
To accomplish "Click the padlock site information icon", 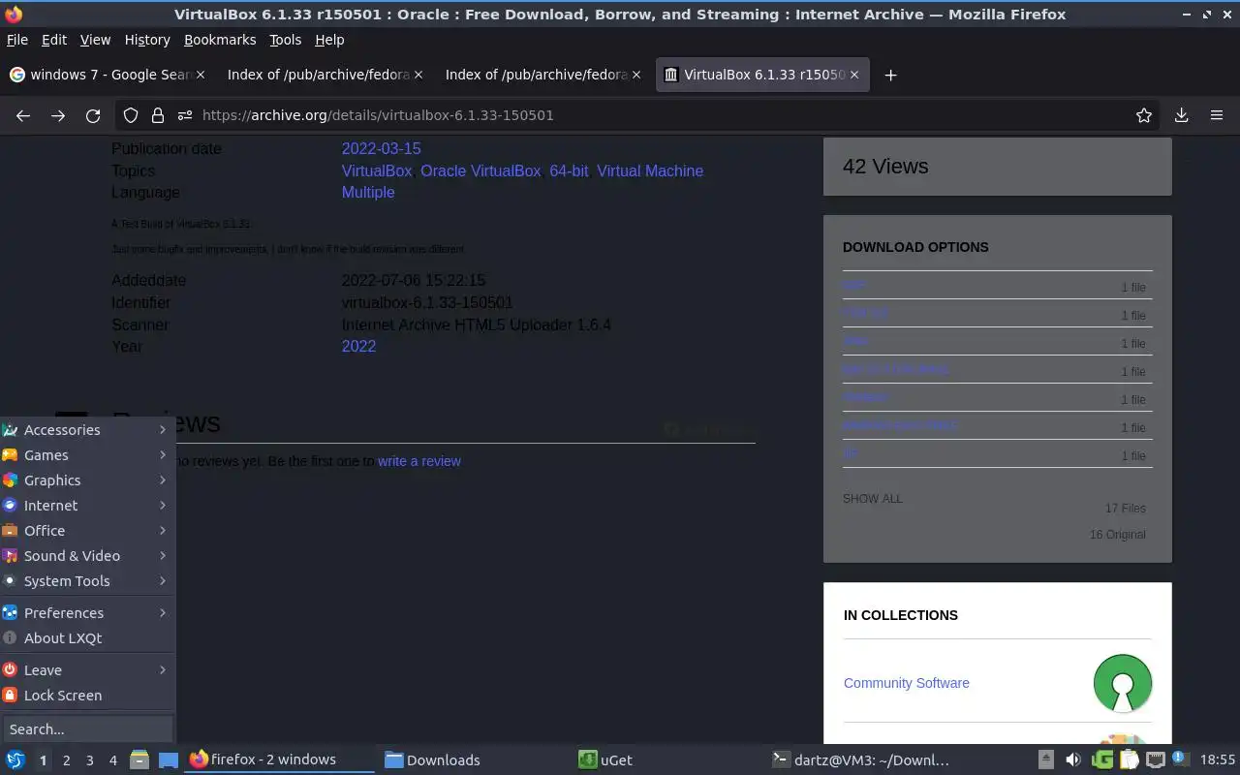I will (x=158, y=115).
